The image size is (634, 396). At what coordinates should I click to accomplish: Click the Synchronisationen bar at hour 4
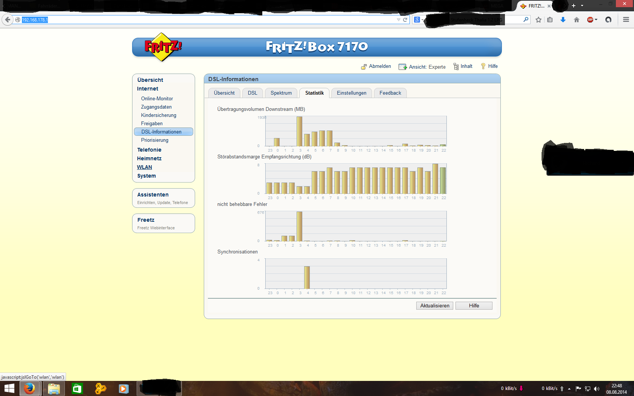(x=307, y=277)
